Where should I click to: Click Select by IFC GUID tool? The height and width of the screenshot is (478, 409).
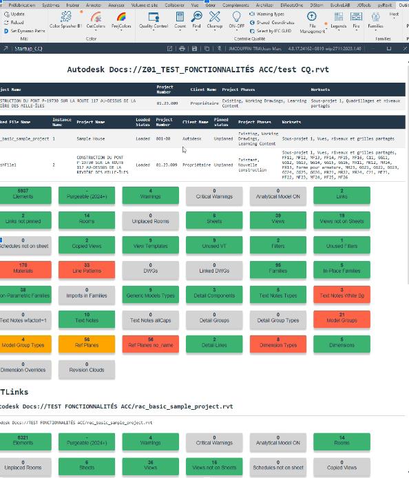pyautogui.click(x=271, y=31)
